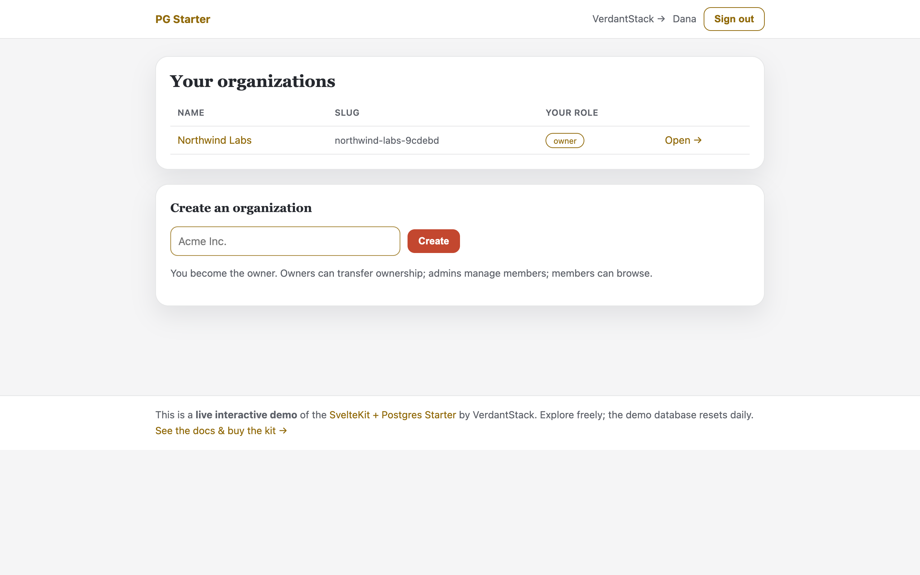The image size is (920, 575).
Task: Click the red Create button
Action: click(433, 241)
